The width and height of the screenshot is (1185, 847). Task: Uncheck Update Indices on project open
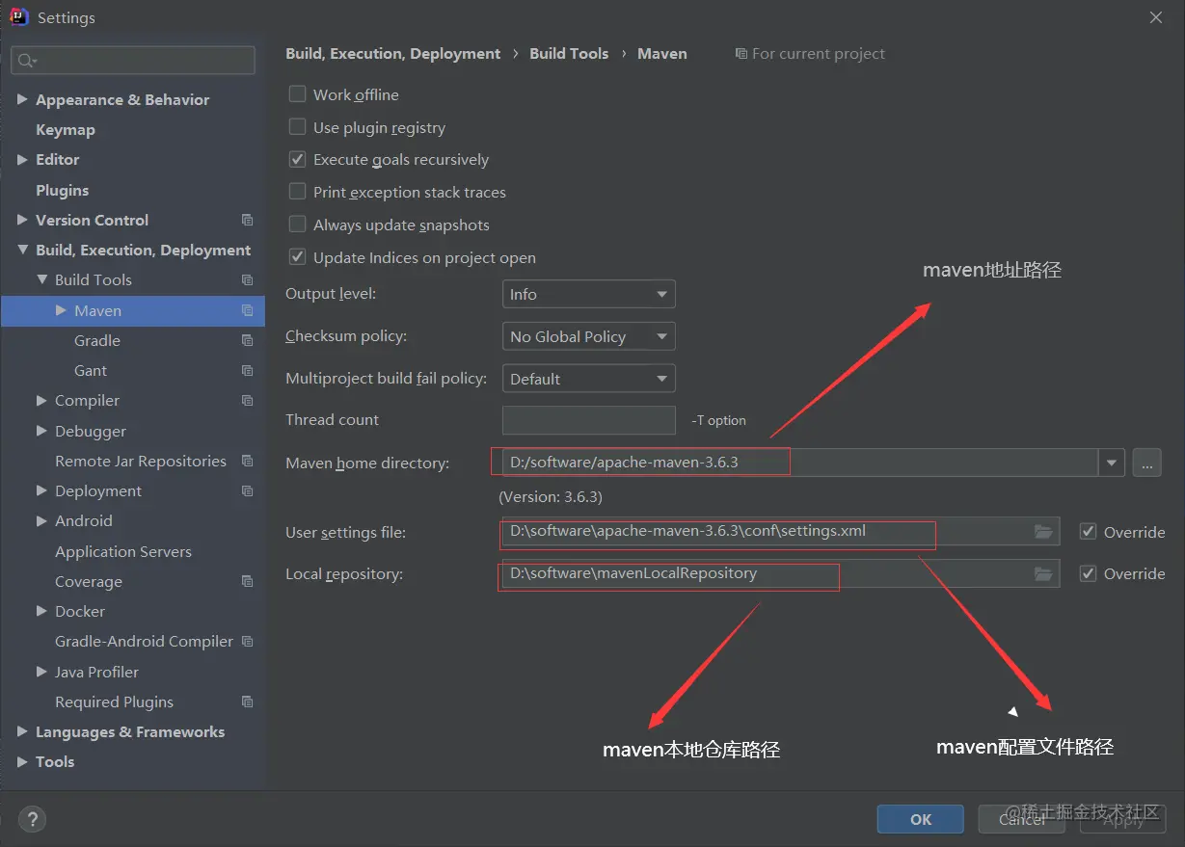(298, 257)
